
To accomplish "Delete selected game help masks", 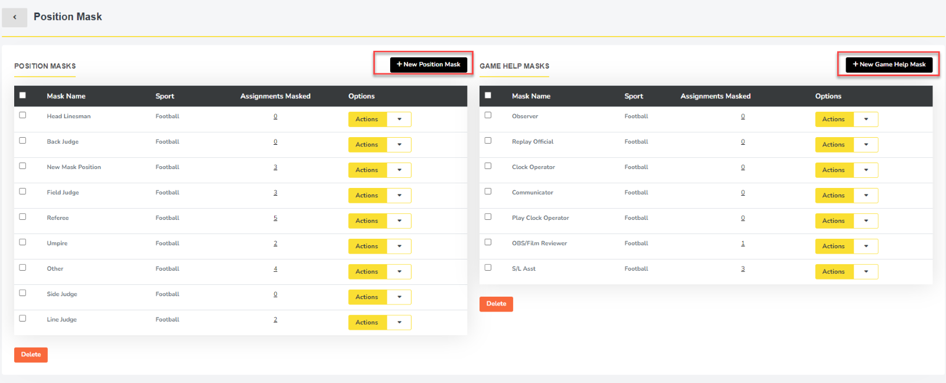I will pos(496,304).
